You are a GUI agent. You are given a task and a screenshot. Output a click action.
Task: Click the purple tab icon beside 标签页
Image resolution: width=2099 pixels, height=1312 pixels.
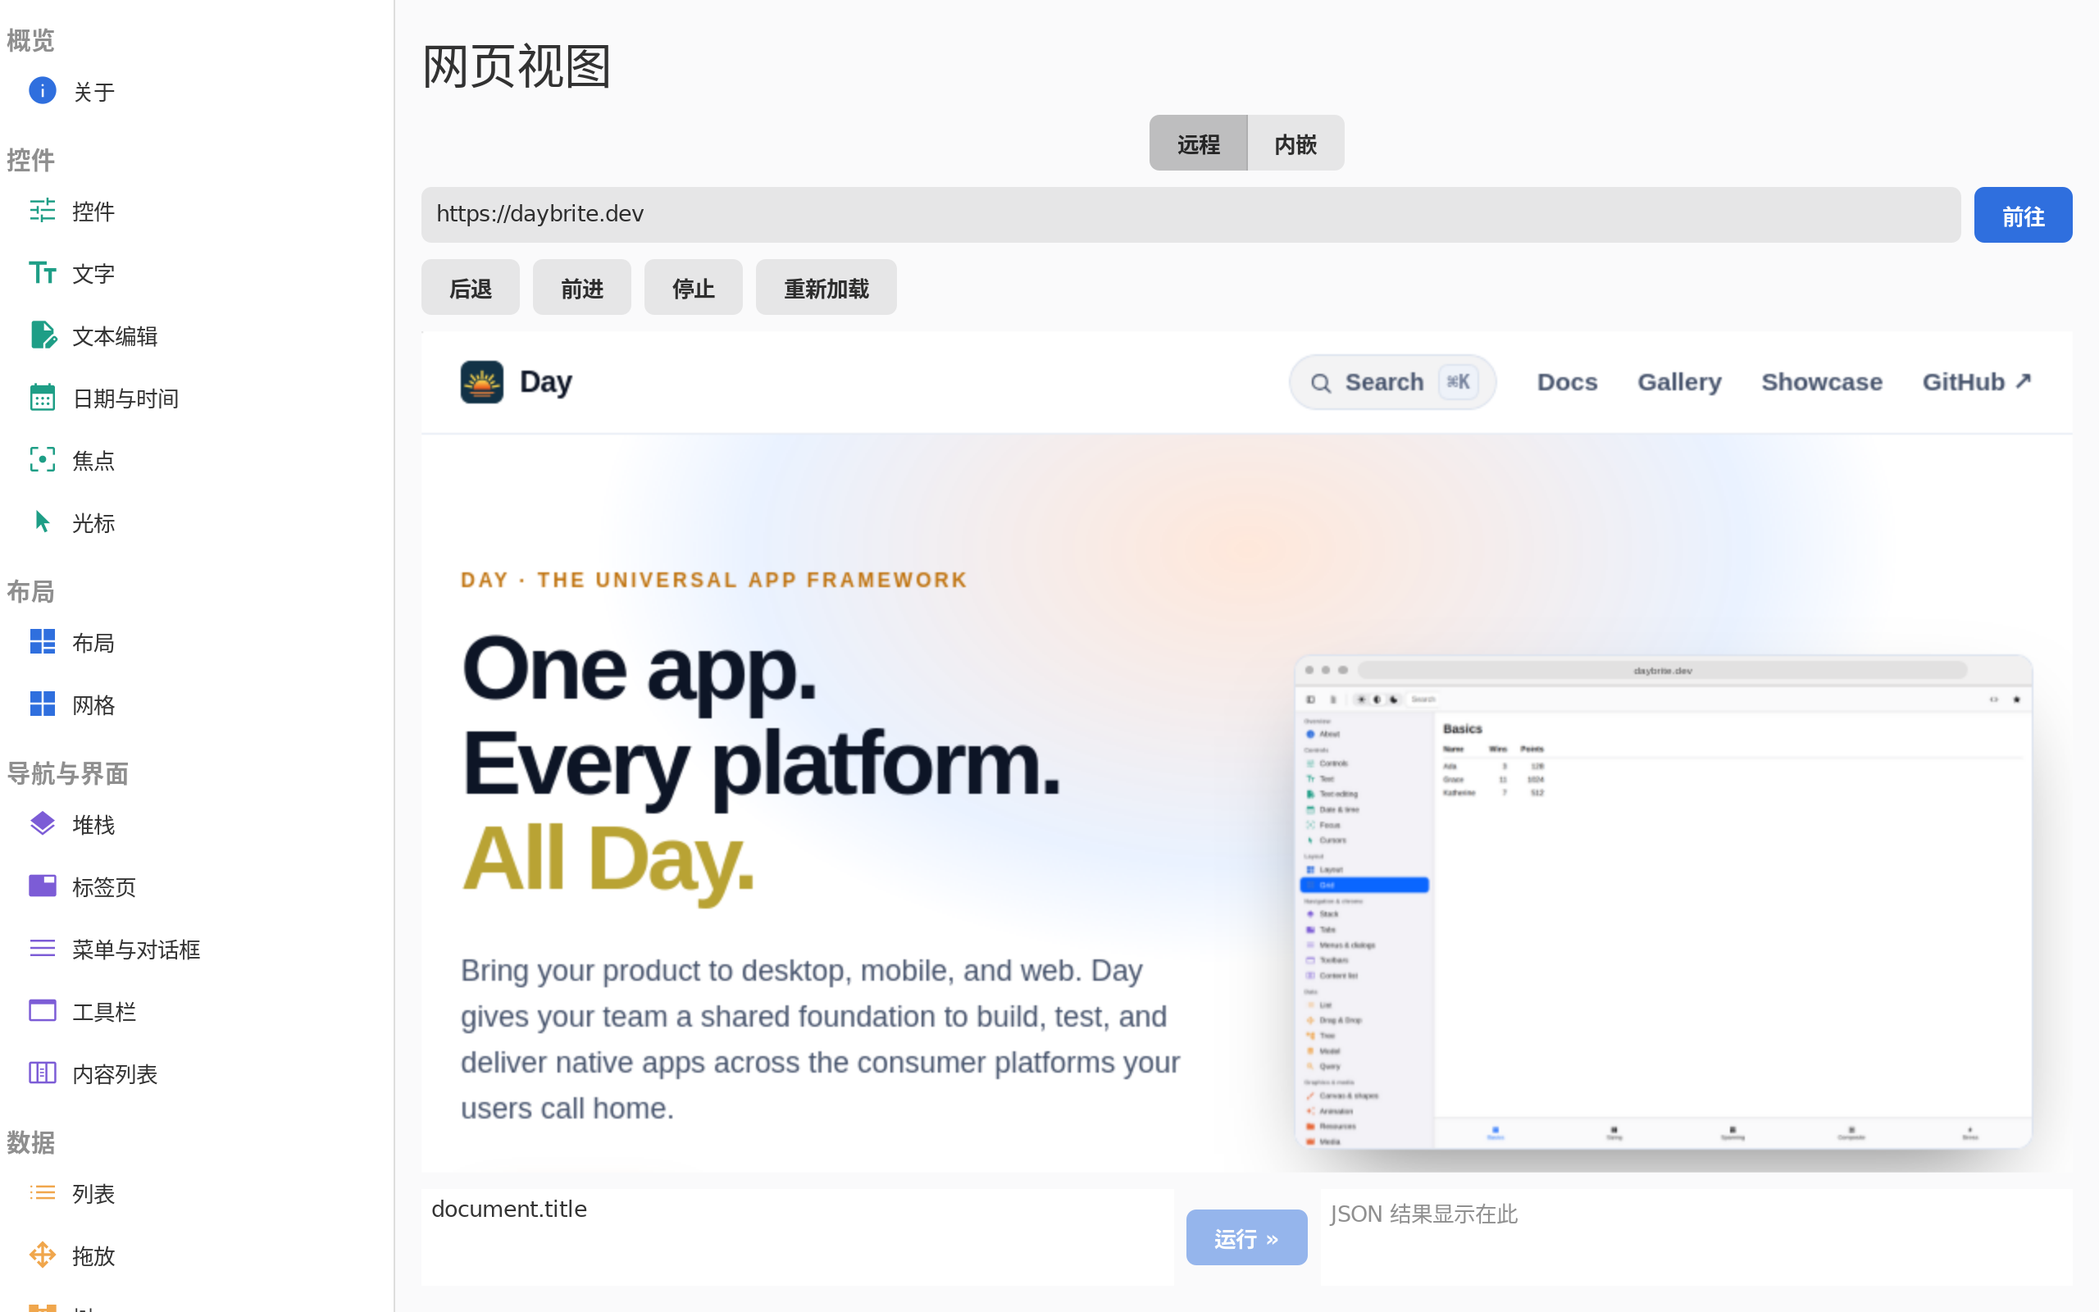(x=42, y=885)
